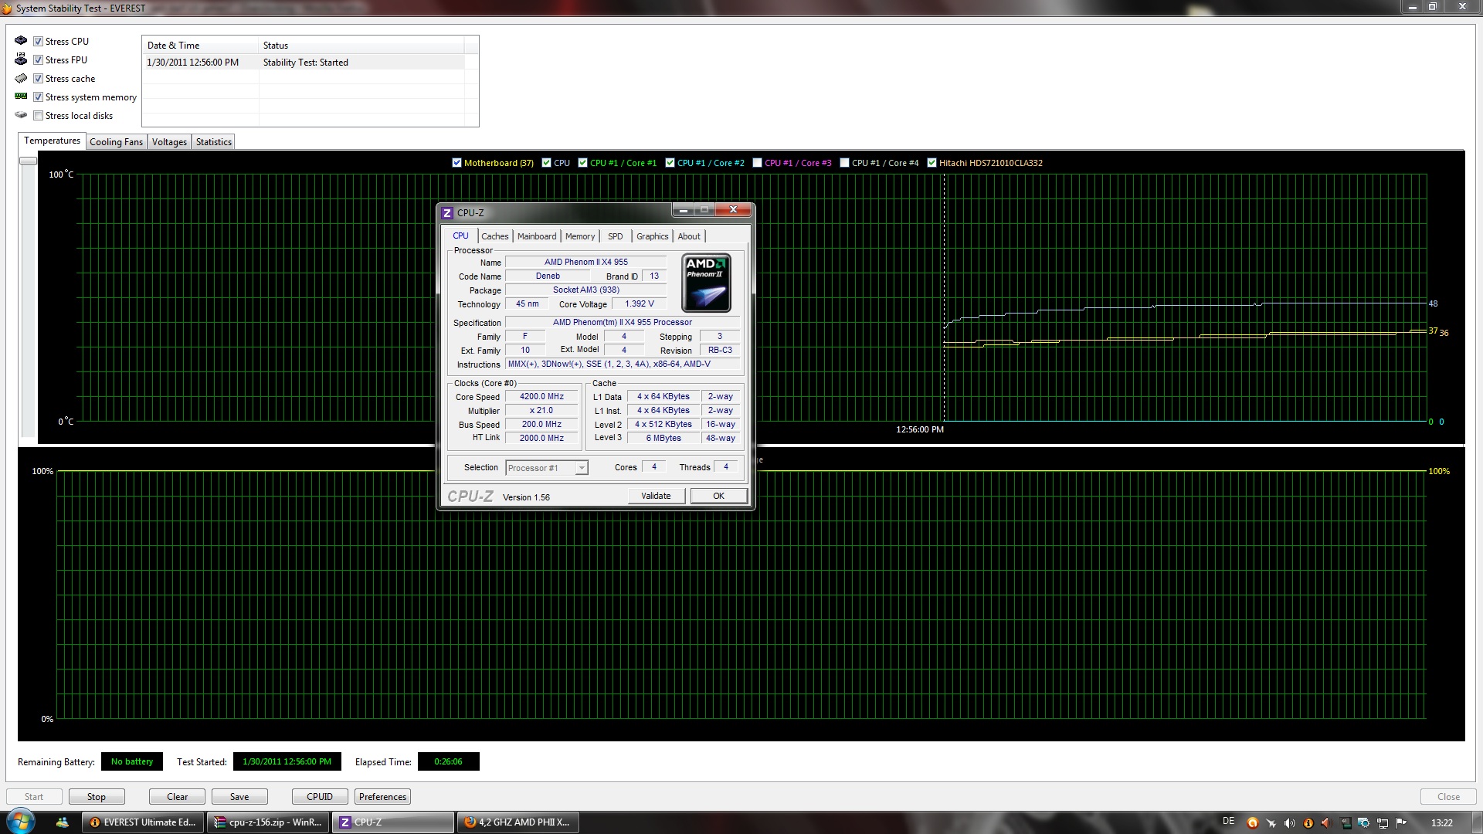Open the Windows Start orb

tap(19, 822)
